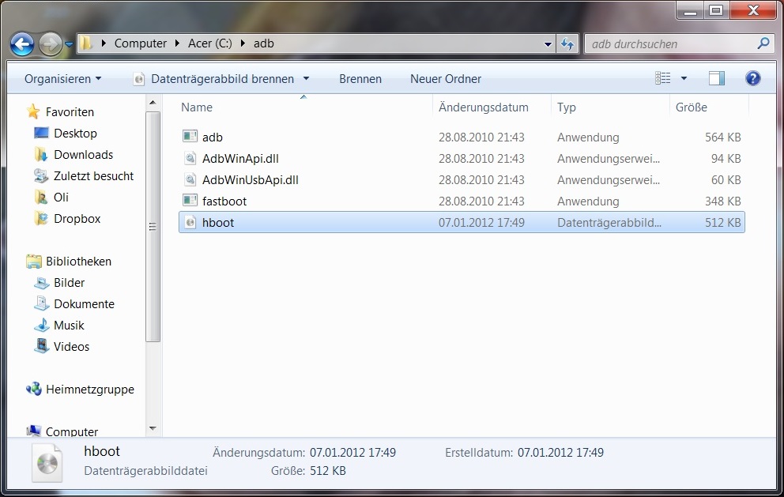Change view with the view icon

pyautogui.click(x=663, y=78)
